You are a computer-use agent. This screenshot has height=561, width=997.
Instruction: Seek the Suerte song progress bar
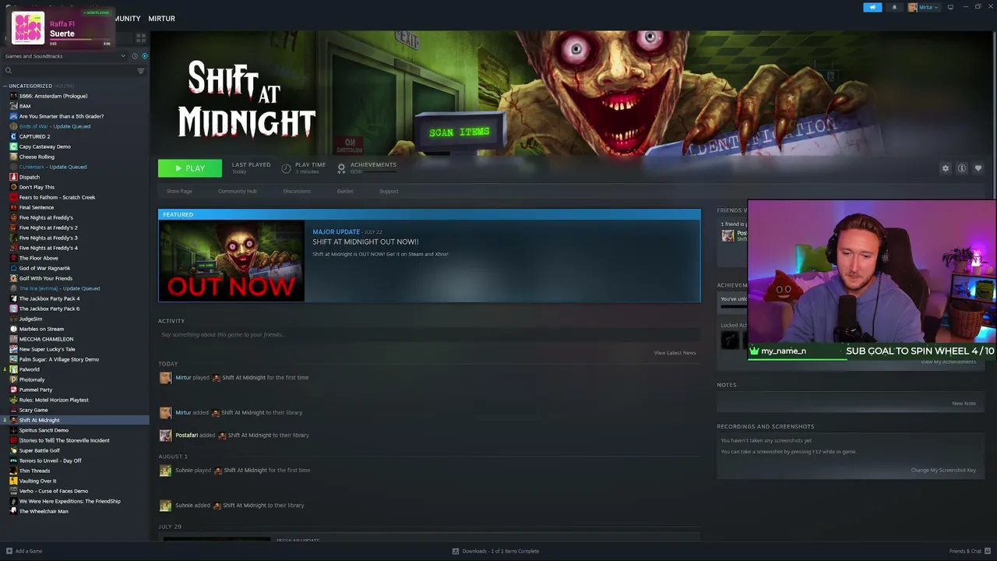point(81,39)
